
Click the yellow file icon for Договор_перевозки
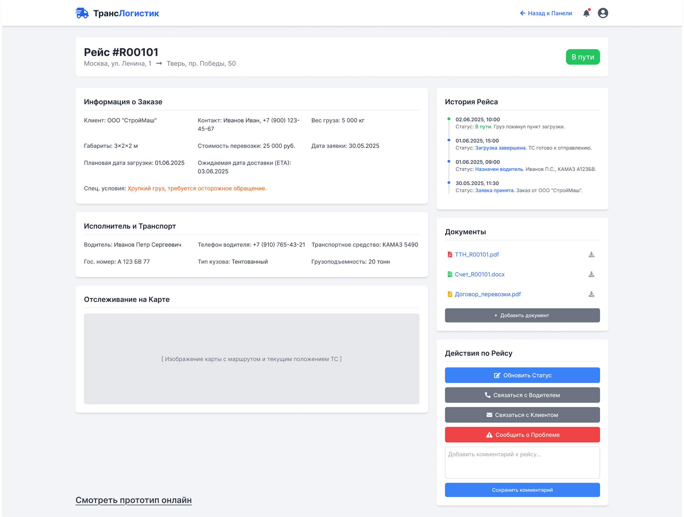450,294
